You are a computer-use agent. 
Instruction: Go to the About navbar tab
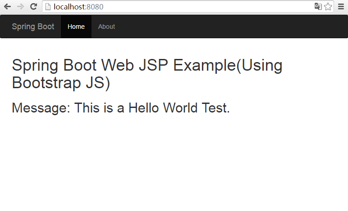(x=106, y=27)
